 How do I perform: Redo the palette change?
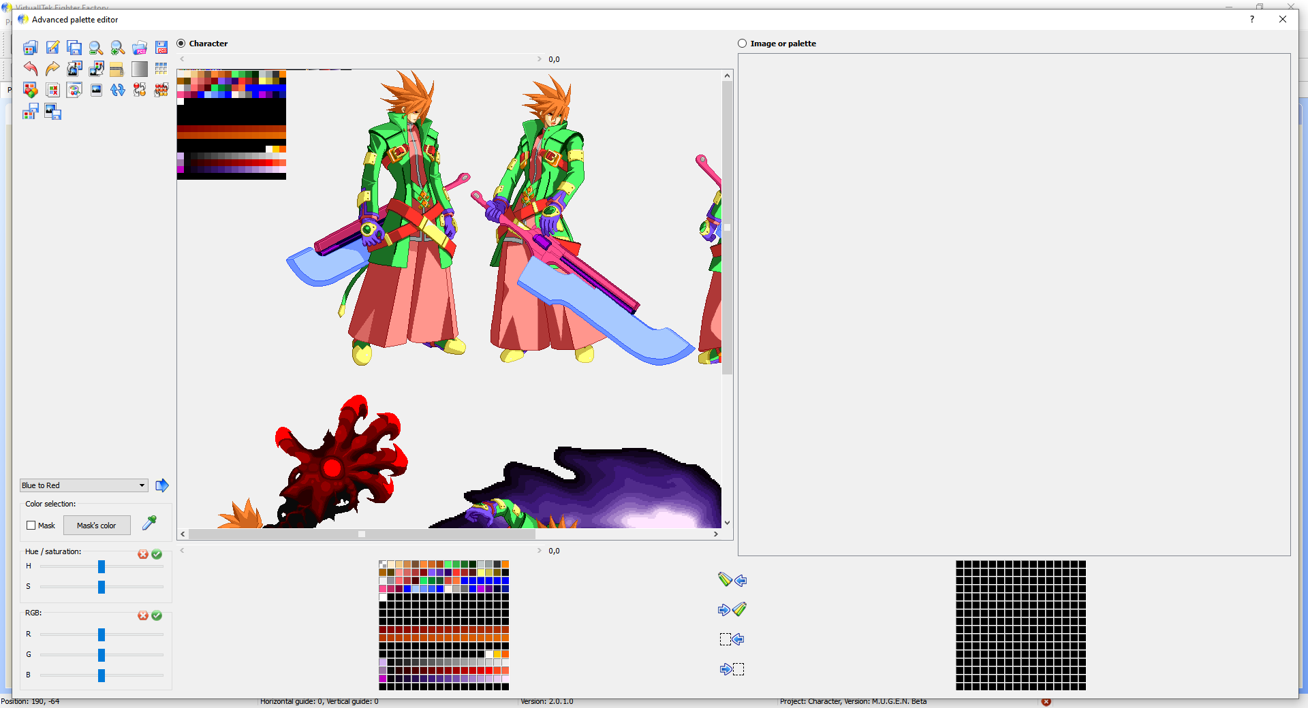pos(52,69)
